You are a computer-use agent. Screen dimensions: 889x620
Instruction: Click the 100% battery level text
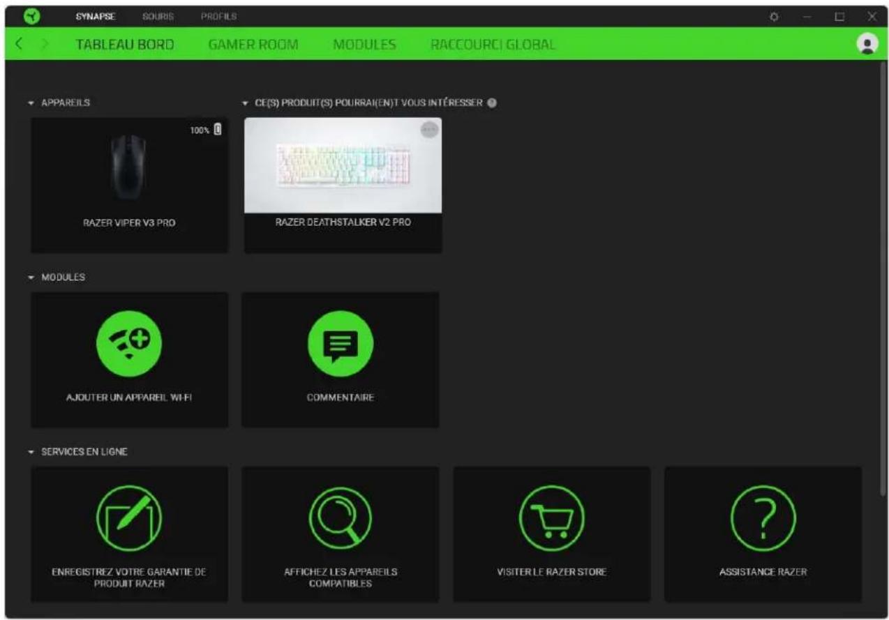[200, 130]
